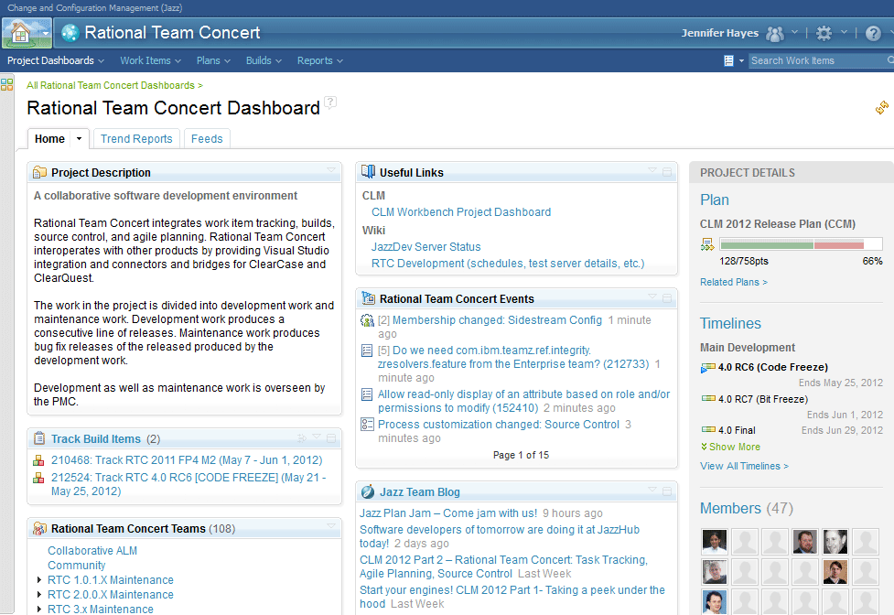The height and width of the screenshot is (615, 894).
Task: Click the help question mark icon
Action: (x=873, y=34)
